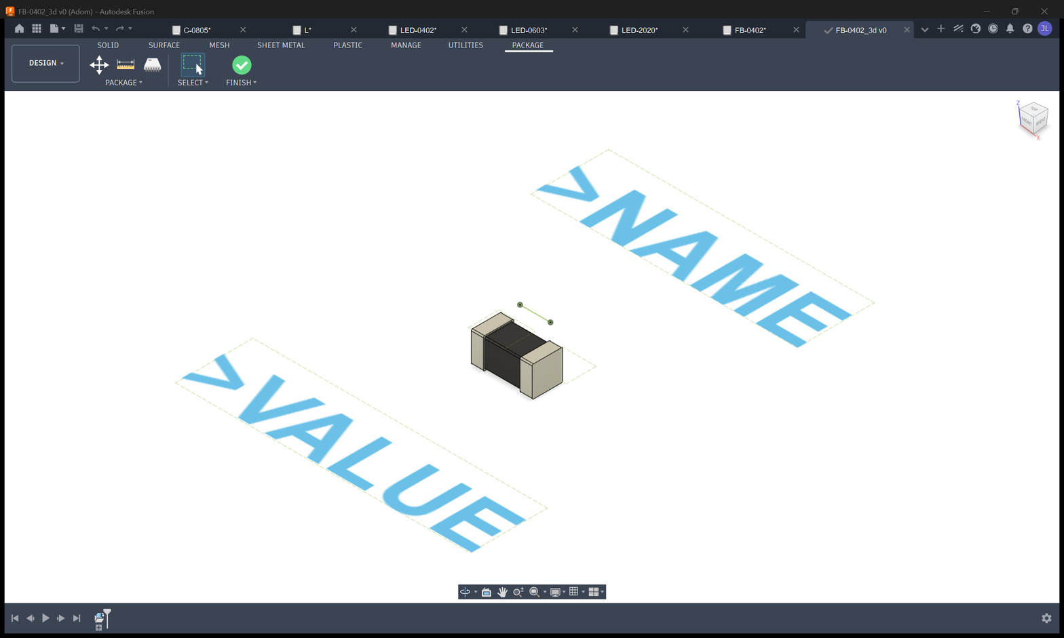Close the C-0805 document tab

pos(243,30)
